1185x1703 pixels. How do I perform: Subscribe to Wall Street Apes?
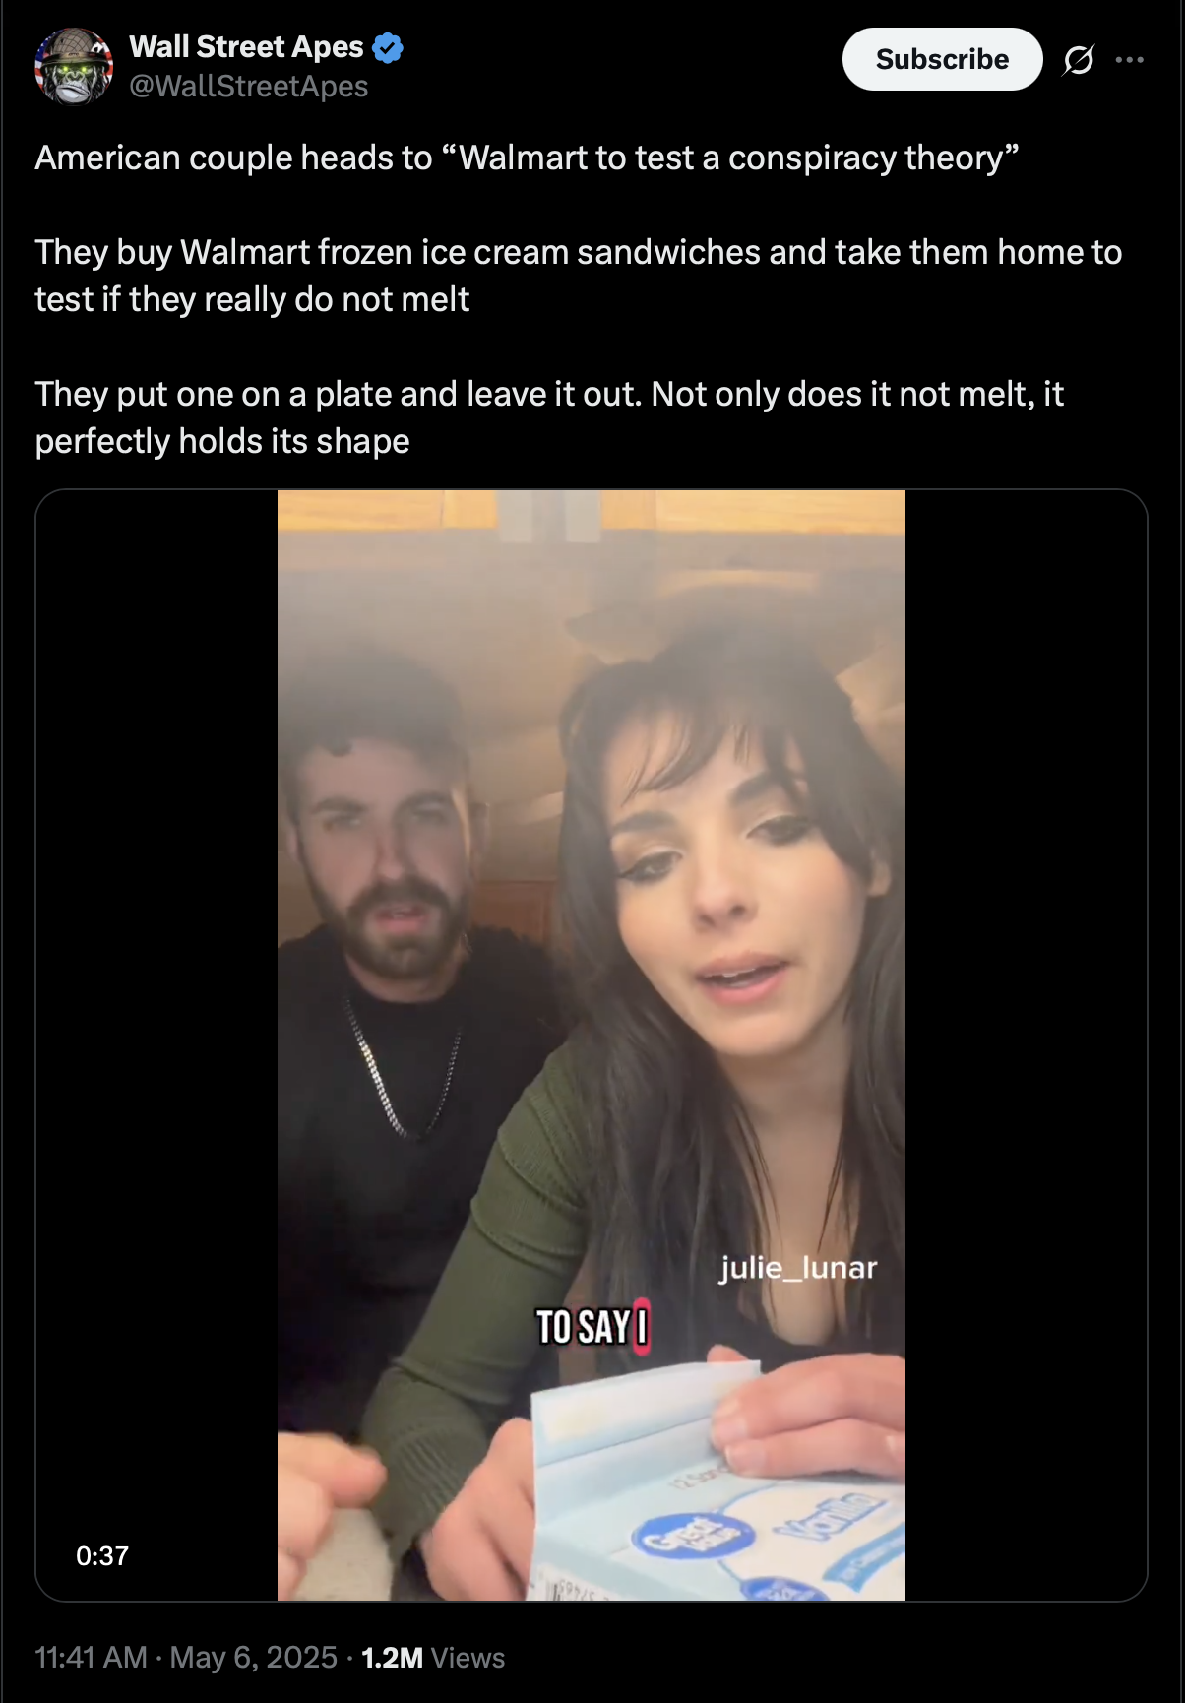click(942, 59)
